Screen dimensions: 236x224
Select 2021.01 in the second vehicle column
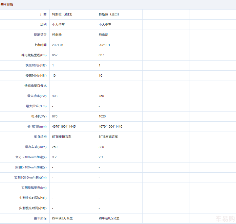click(104, 45)
